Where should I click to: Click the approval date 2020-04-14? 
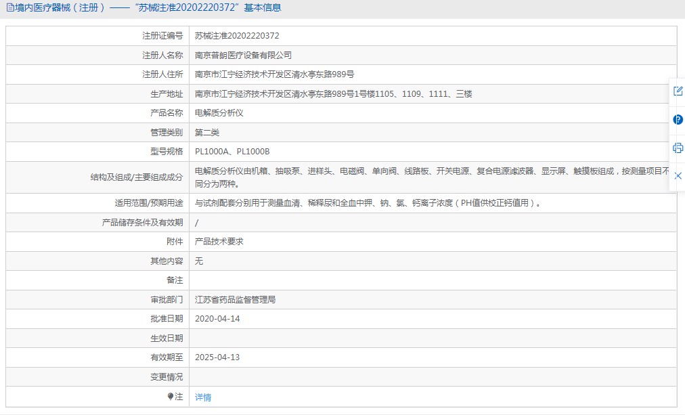click(x=217, y=319)
